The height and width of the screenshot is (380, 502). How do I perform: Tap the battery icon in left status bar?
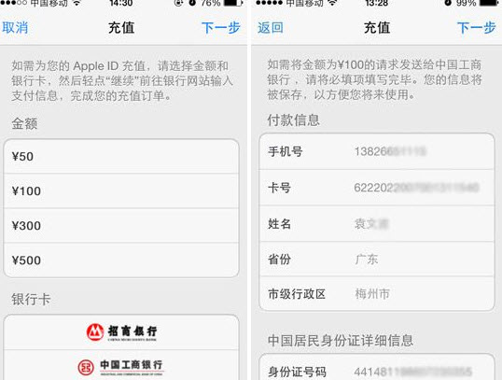[233, 3]
